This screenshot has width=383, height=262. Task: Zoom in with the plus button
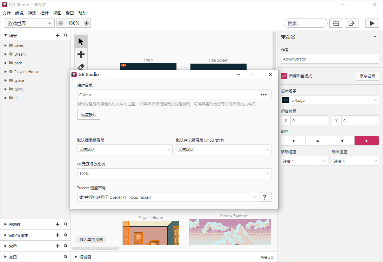click(x=87, y=23)
